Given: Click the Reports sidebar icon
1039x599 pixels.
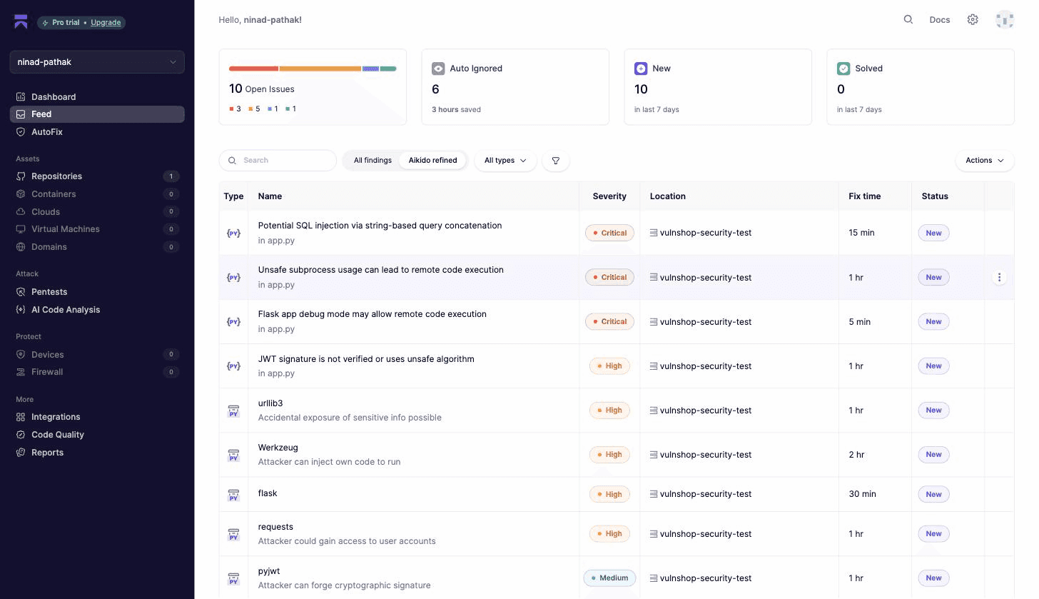Looking at the screenshot, I should (21, 453).
